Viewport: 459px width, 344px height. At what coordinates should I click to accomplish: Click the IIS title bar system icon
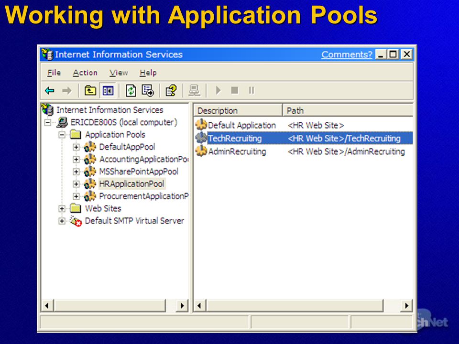(x=47, y=54)
